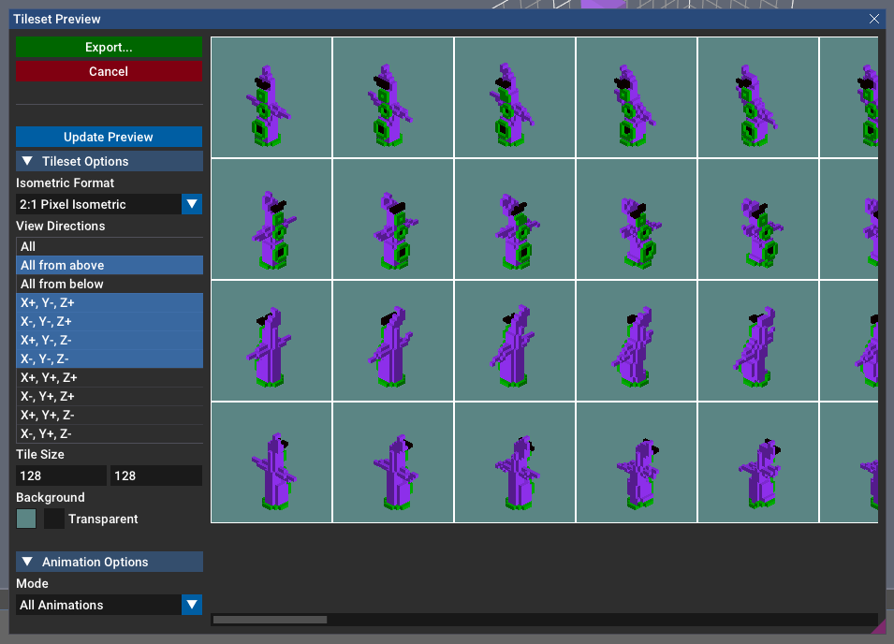The image size is (894, 644).
Task: Click fifth tile in bottom row
Action: 758,462
